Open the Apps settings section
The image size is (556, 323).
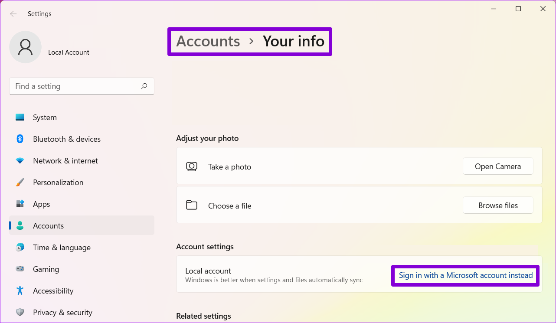41,204
